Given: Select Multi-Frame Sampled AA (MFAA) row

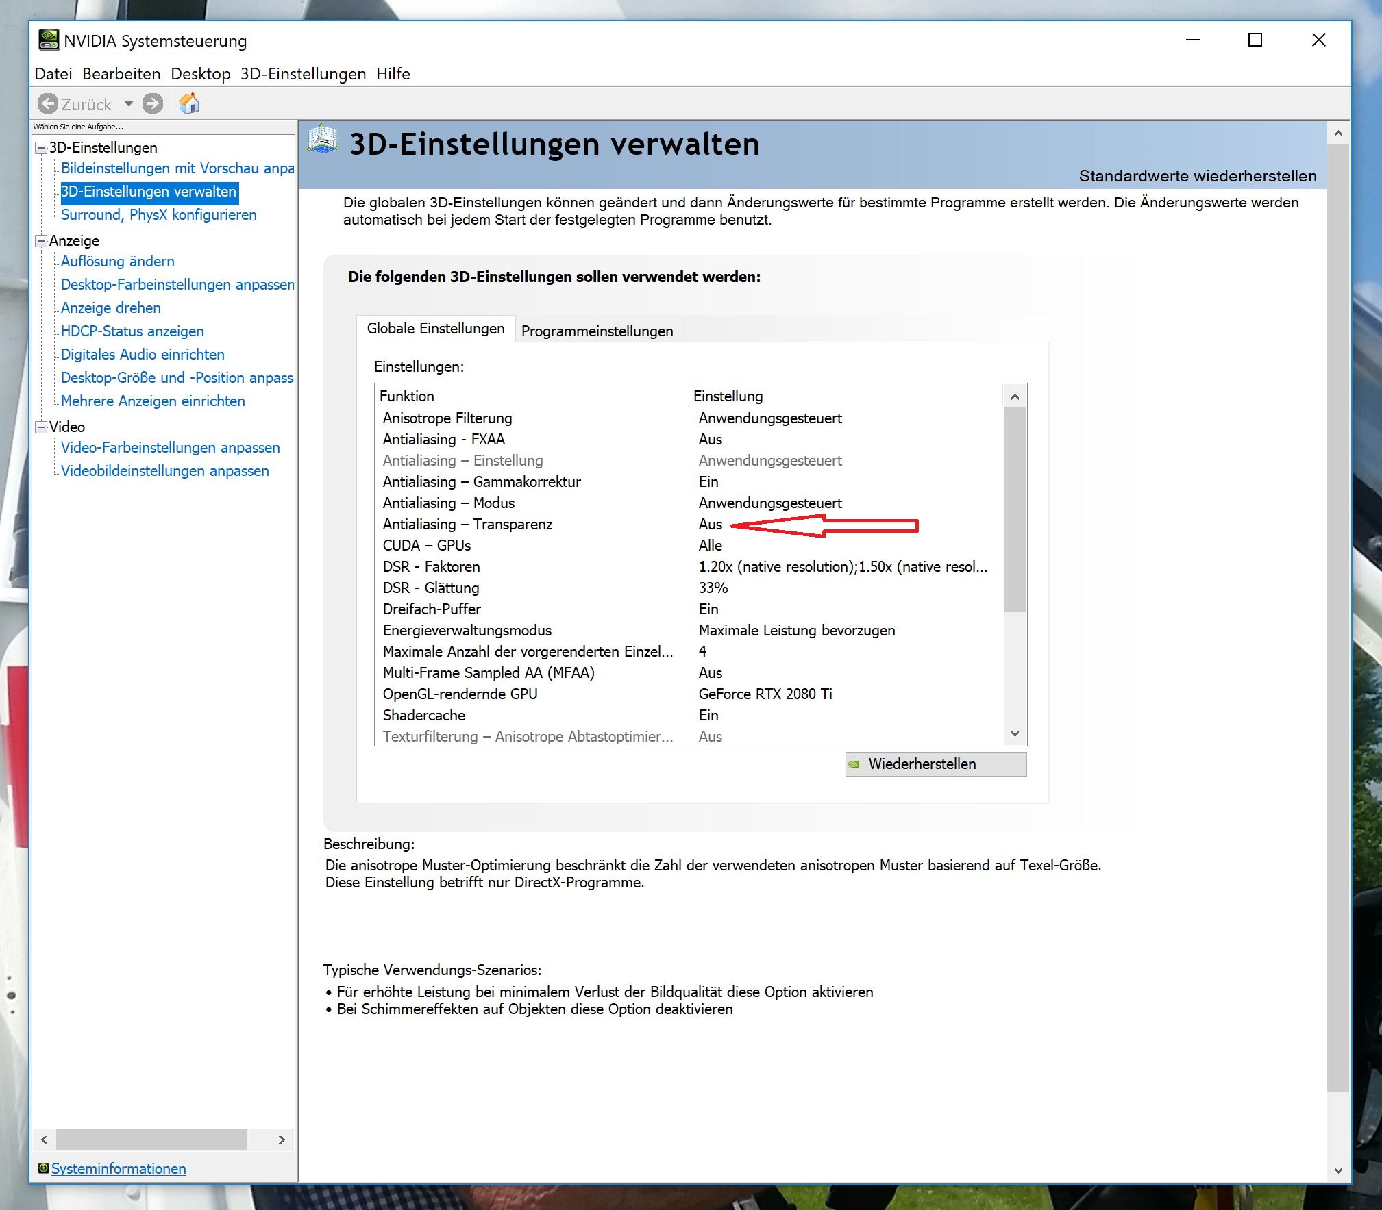Looking at the screenshot, I should pyautogui.click(x=689, y=673).
